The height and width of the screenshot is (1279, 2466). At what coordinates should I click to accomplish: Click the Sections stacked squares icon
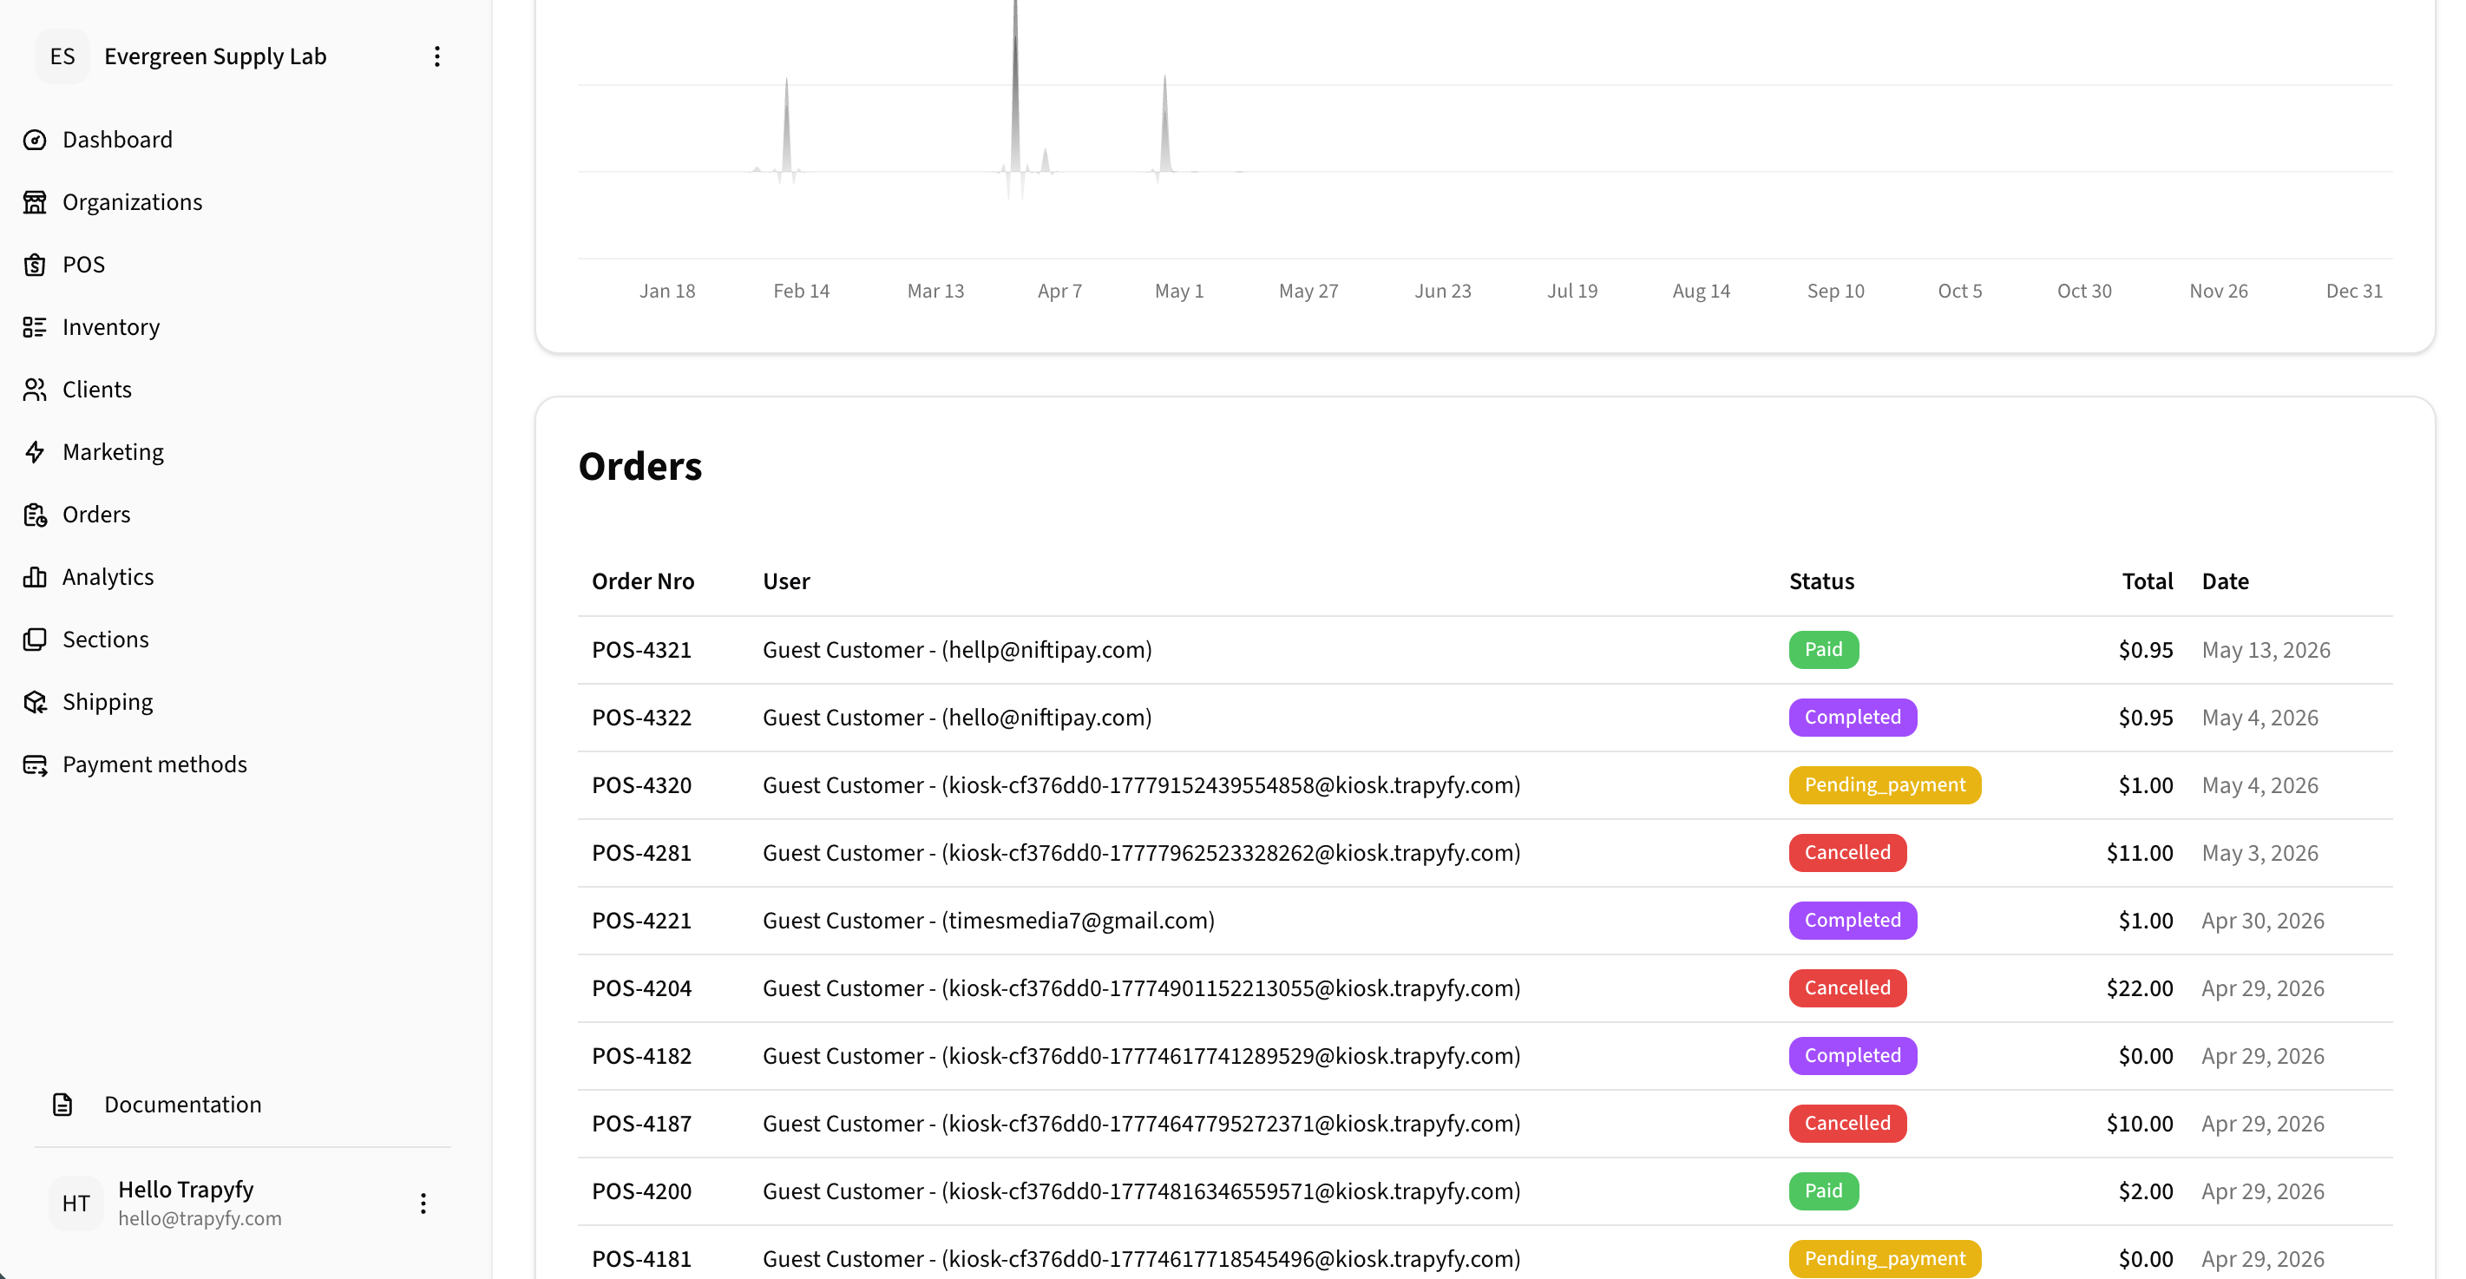point(36,639)
